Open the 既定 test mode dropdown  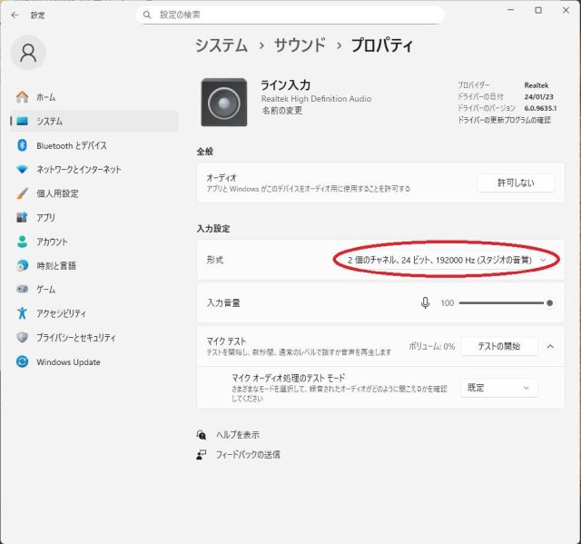[x=498, y=388]
